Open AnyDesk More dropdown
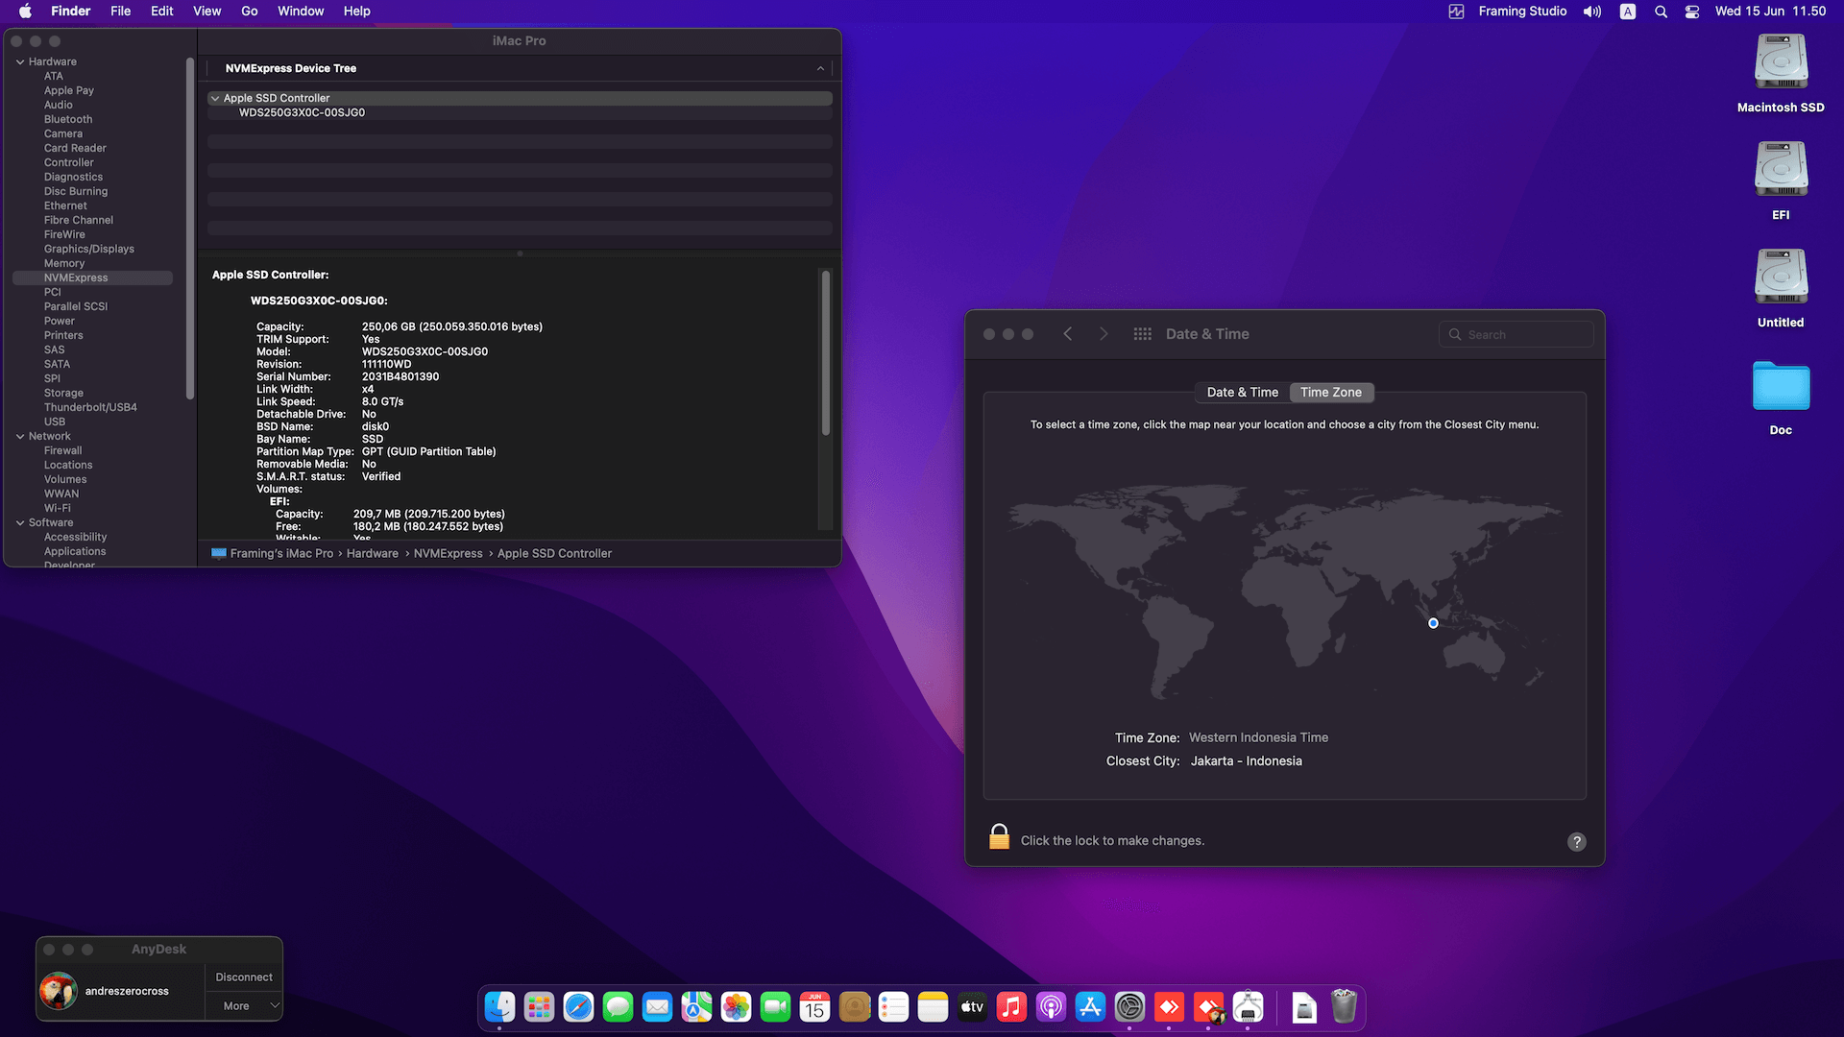This screenshot has width=1844, height=1037. click(x=244, y=1005)
